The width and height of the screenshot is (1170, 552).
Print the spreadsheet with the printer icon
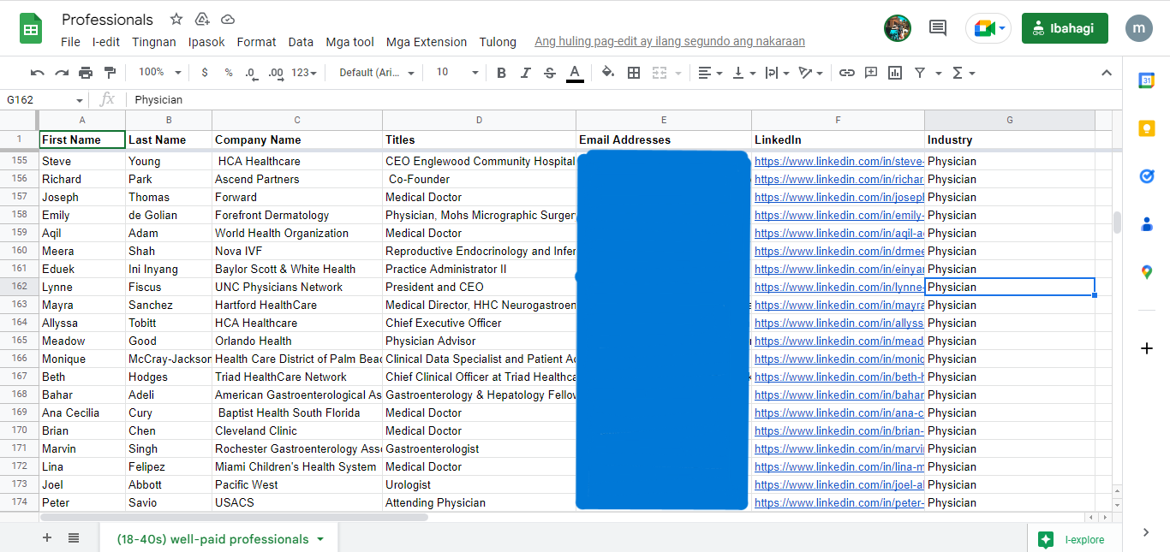click(86, 73)
